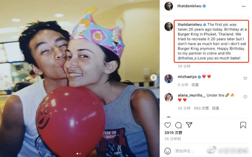
Task: Open michaelyo's profile picture
Action: click(x=168, y=79)
